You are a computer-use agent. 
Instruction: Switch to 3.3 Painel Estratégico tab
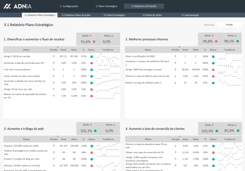(114, 15)
